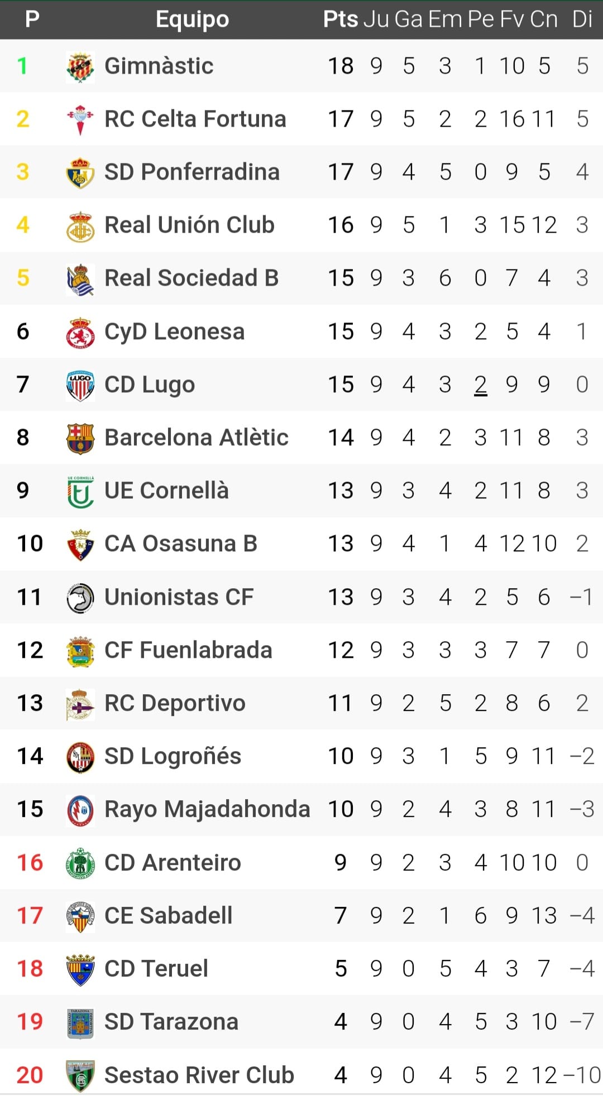Tap the UE Cornellà logo

click(80, 491)
